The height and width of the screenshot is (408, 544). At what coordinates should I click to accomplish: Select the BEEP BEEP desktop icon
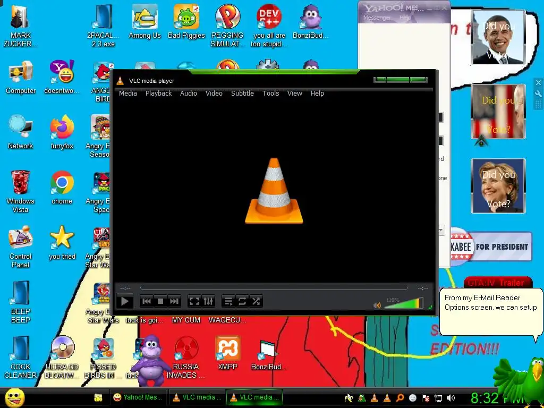21,302
